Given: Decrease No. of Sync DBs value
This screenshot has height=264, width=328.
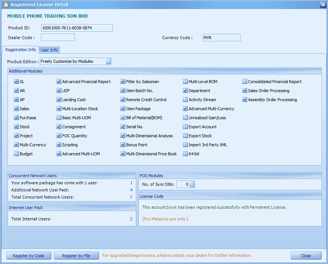Looking at the screenshot, I should pos(192,186).
